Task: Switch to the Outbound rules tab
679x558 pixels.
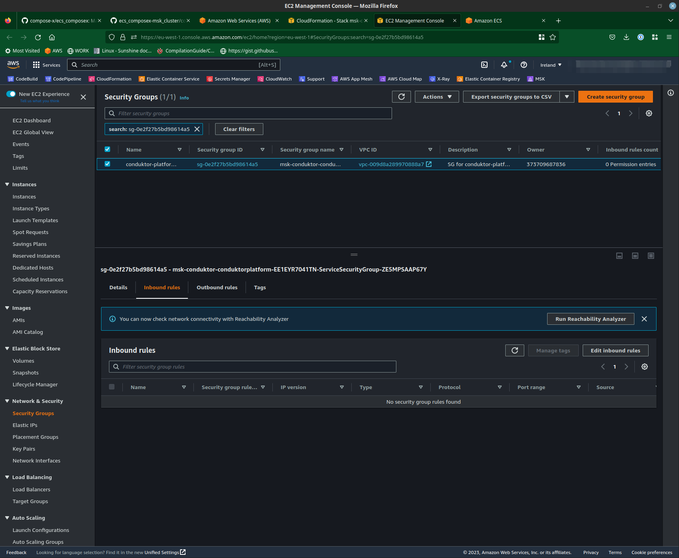Action: pos(217,287)
